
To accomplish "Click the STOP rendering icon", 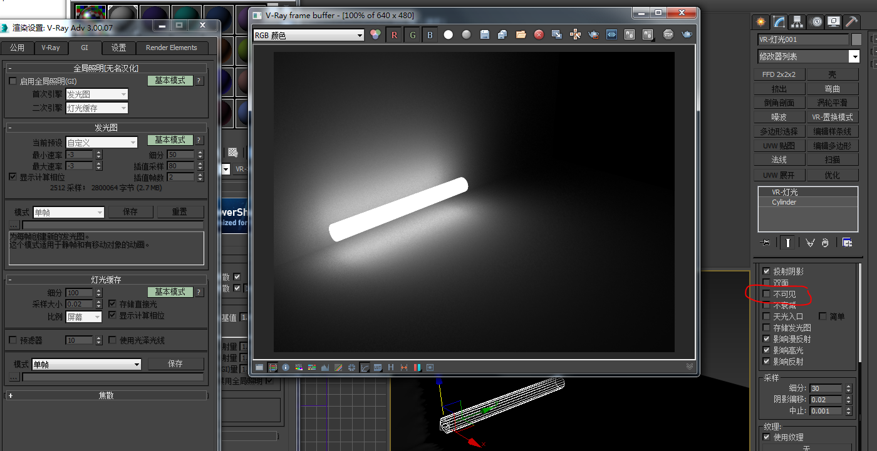I will (x=668, y=35).
